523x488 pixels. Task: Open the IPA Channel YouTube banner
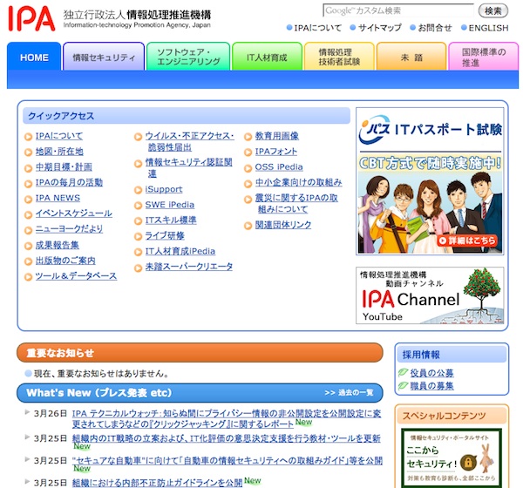click(x=431, y=295)
